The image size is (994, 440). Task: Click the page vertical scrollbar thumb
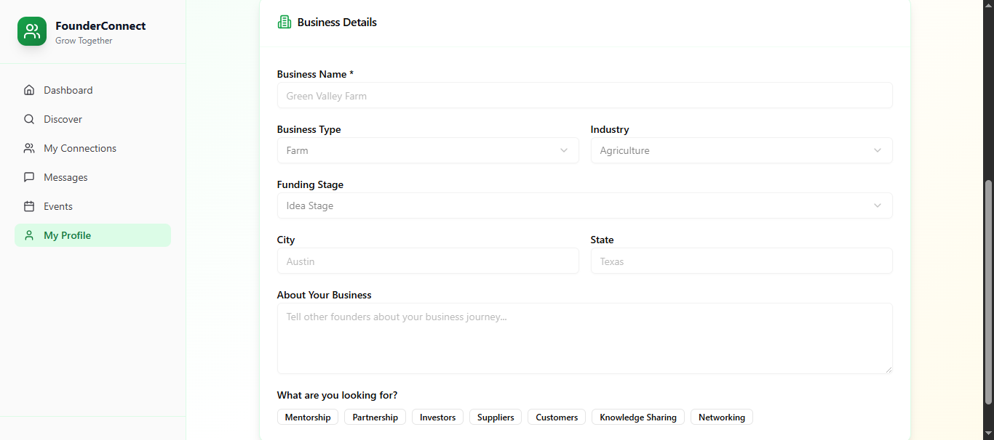click(988, 292)
